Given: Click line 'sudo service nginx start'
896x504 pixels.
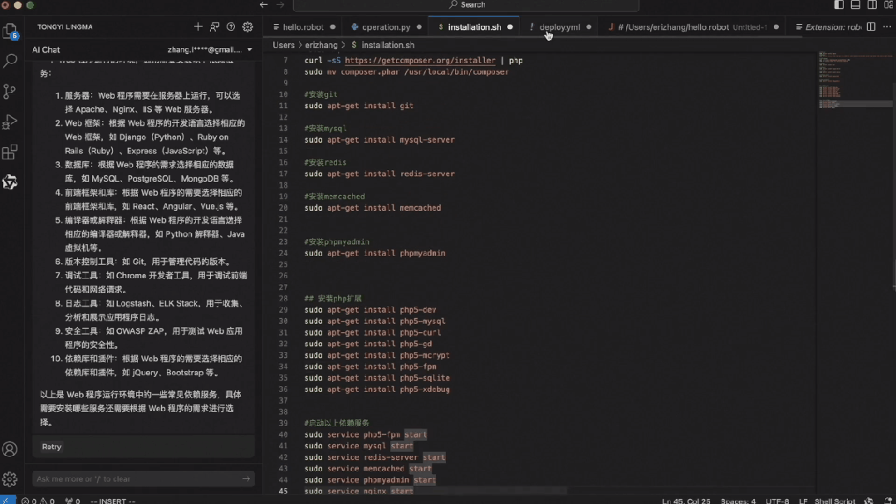Looking at the screenshot, I should [359, 491].
